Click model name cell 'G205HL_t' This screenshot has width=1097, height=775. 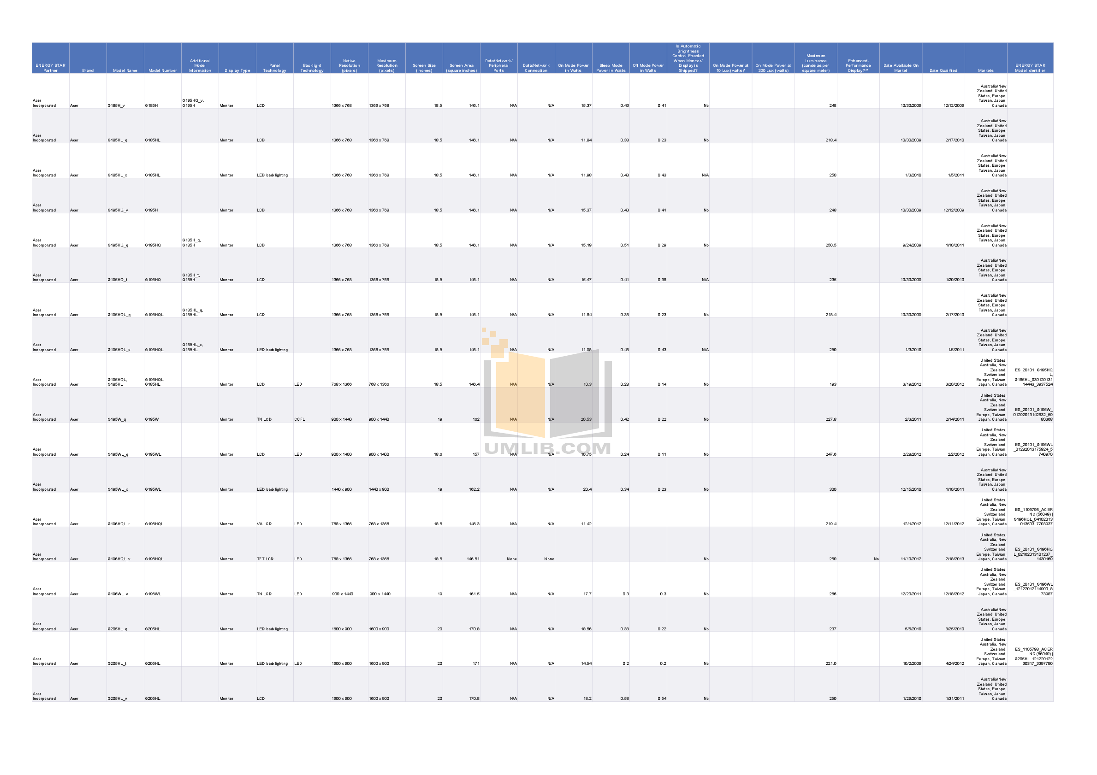pyautogui.click(x=117, y=663)
